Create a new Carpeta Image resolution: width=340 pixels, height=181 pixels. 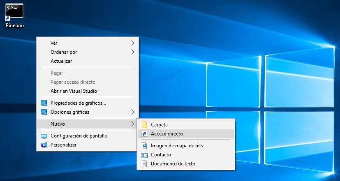point(186,125)
